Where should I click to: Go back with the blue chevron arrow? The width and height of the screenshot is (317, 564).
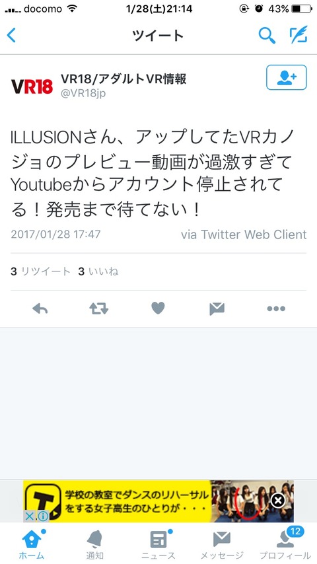point(11,35)
